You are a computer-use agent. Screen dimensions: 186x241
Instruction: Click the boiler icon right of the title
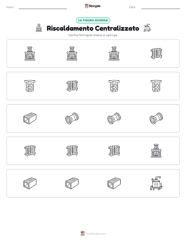point(147,28)
